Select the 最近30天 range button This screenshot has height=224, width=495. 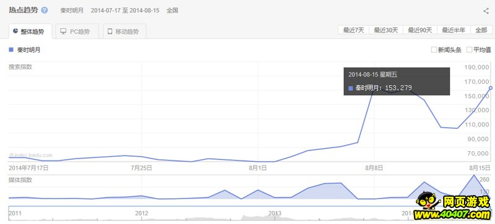click(385, 30)
